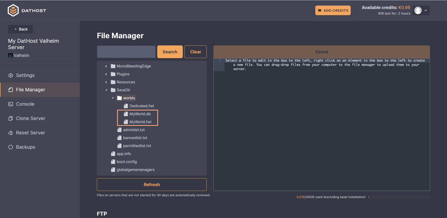Click the Clone Server copy icon
Image resolution: width=447 pixels, height=218 pixels.
11,118
